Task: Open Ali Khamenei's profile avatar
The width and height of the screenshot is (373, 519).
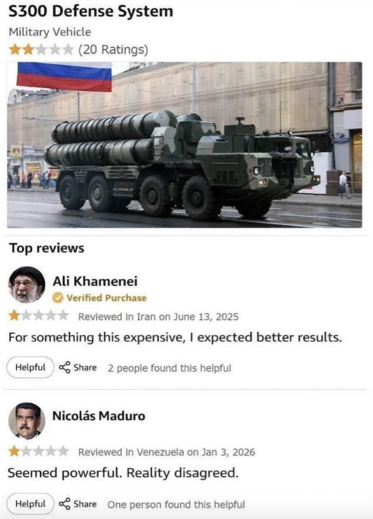Action: click(27, 285)
